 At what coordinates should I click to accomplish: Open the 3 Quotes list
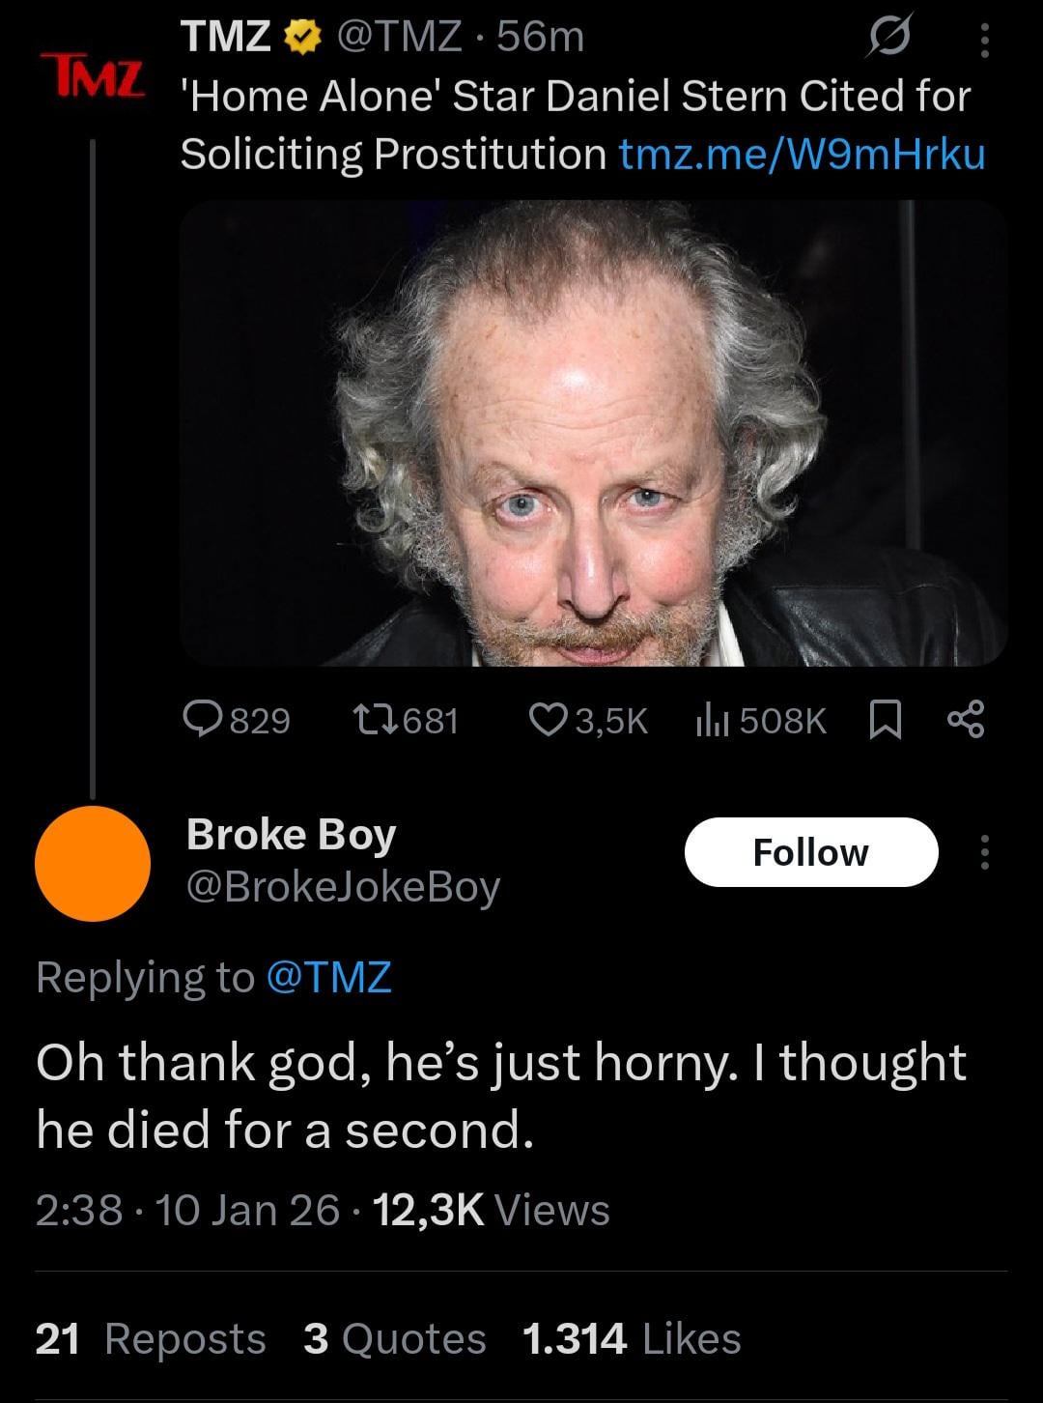394,1339
